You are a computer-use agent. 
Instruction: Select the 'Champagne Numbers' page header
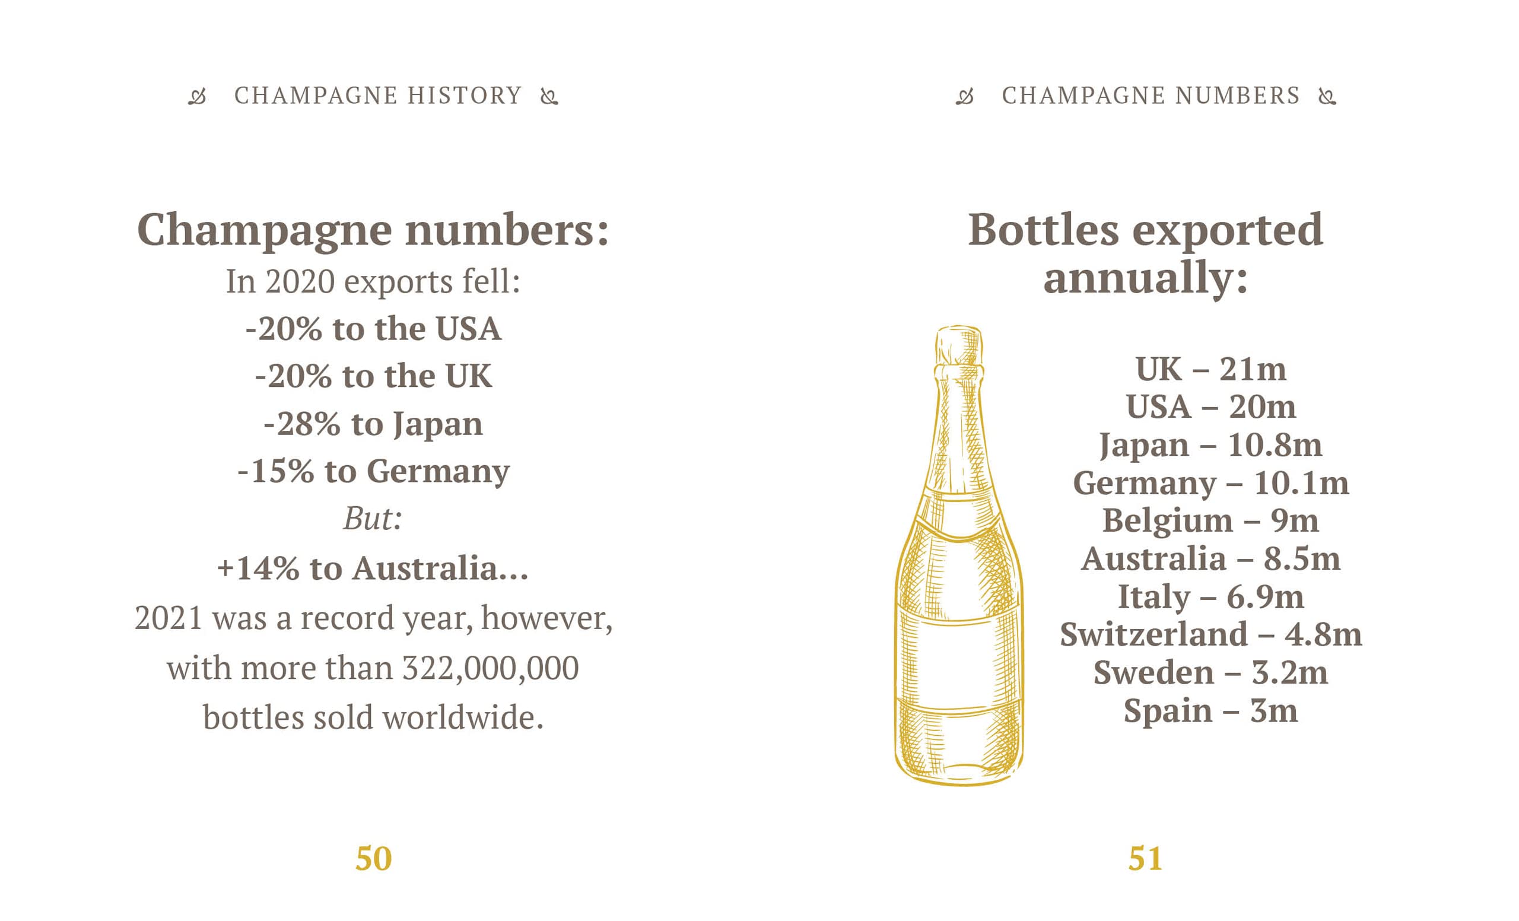[1151, 96]
